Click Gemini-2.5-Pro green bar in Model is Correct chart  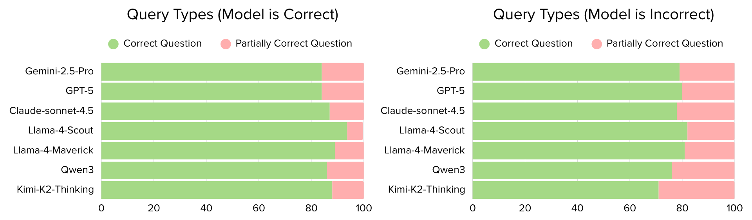click(x=211, y=72)
